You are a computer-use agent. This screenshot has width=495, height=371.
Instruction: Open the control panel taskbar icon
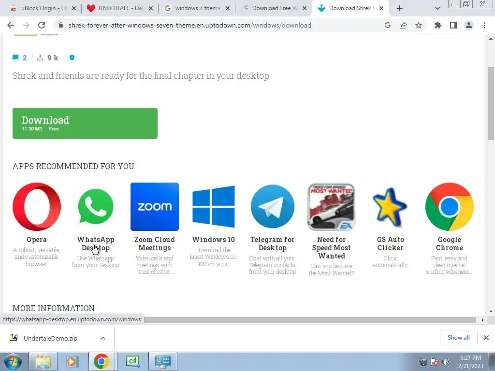click(x=162, y=361)
